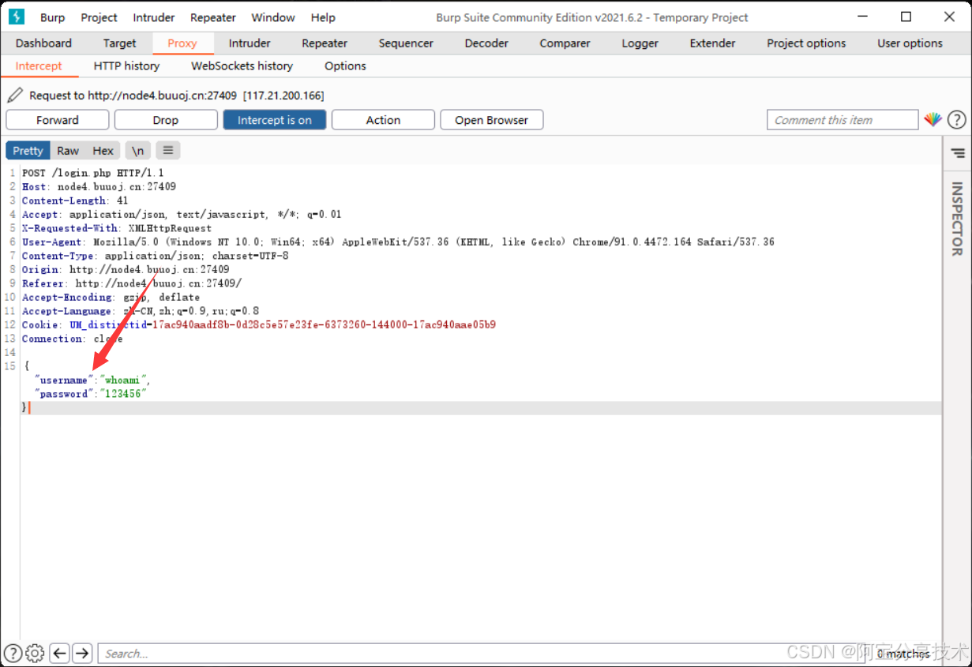Click the X-Requested-With header line

(117, 228)
